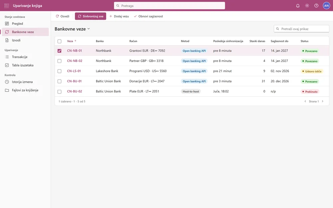Select the CN-LS-01 row checkbox
Viewport: 333px width, 208px height.
[60, 71]
